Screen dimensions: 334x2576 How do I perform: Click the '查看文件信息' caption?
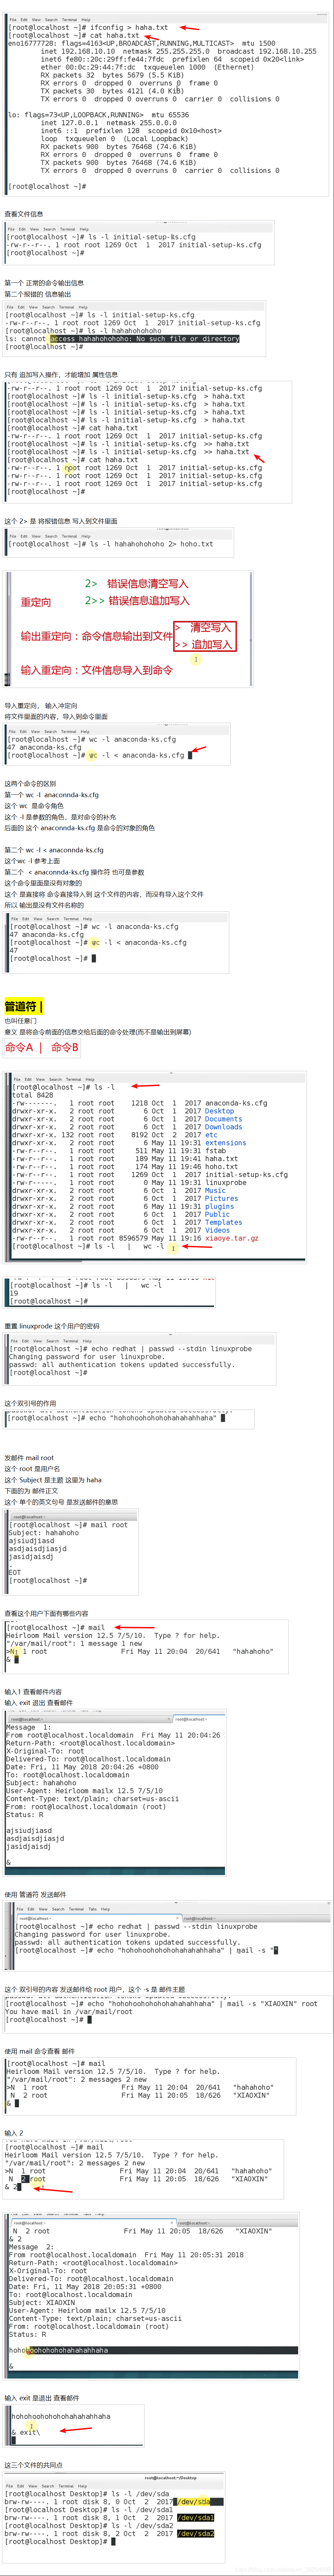[x=24, y=214]
